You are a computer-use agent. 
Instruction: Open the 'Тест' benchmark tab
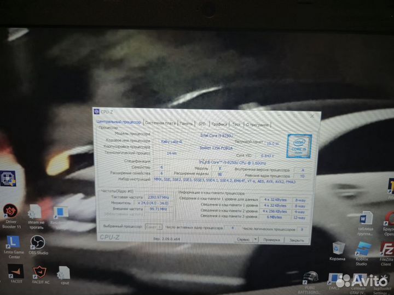(x=236, y=125)
